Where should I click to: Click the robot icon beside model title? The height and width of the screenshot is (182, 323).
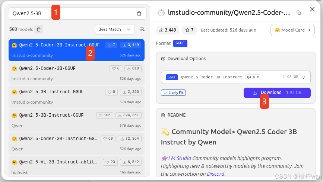tap(161, 13)
